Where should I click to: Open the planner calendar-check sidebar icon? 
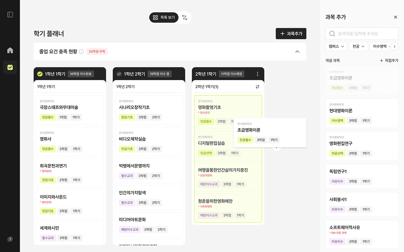coord(10,67)
